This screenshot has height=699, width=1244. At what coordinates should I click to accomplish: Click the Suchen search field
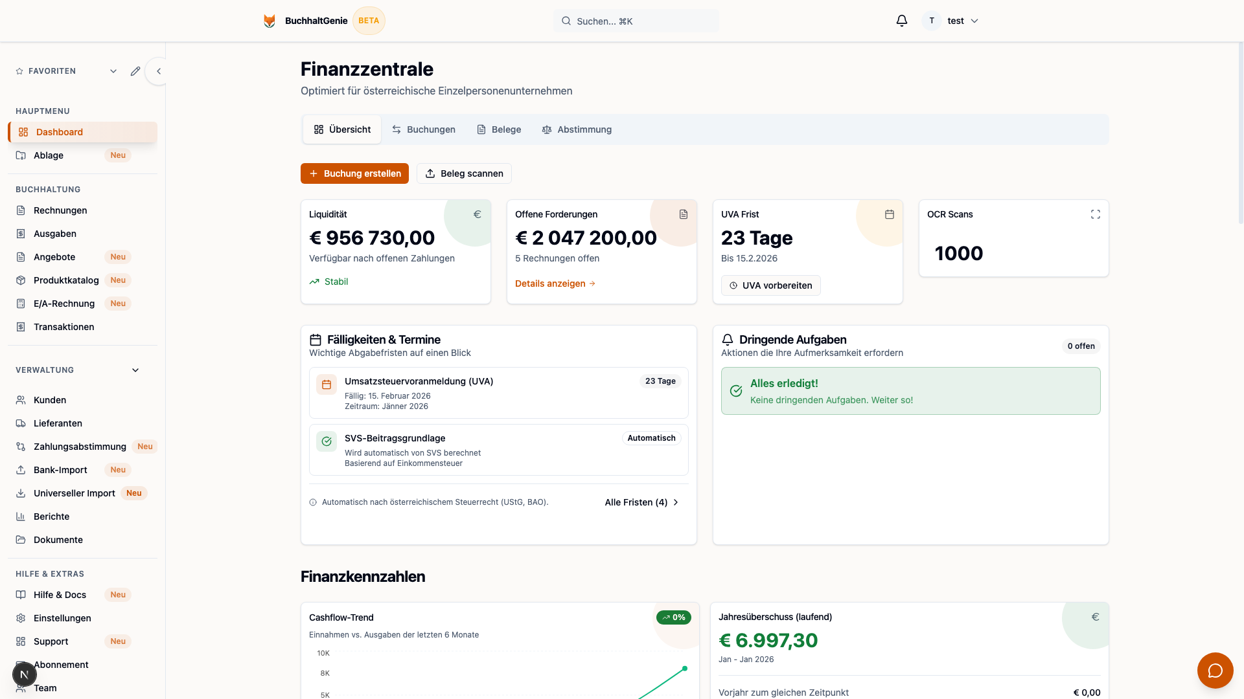tap(636, 21)
